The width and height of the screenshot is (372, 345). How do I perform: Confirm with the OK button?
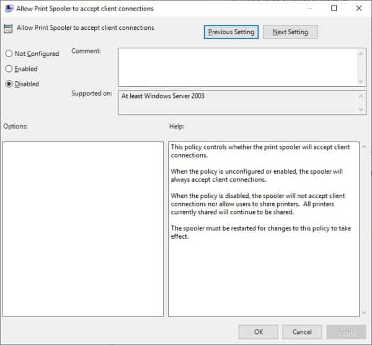click(259, 332)
